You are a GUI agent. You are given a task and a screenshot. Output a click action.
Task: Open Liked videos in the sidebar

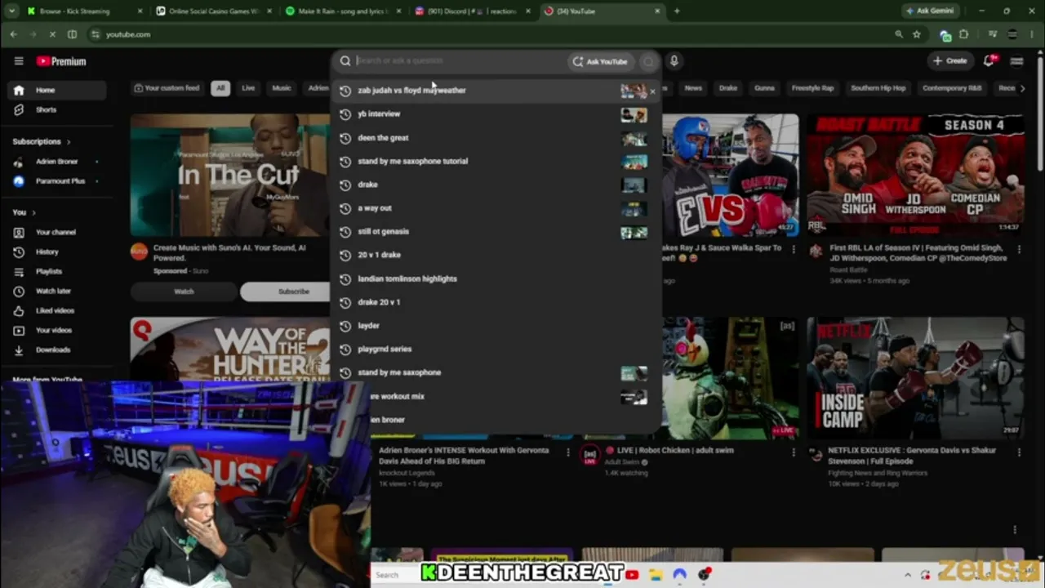(57, 310)
